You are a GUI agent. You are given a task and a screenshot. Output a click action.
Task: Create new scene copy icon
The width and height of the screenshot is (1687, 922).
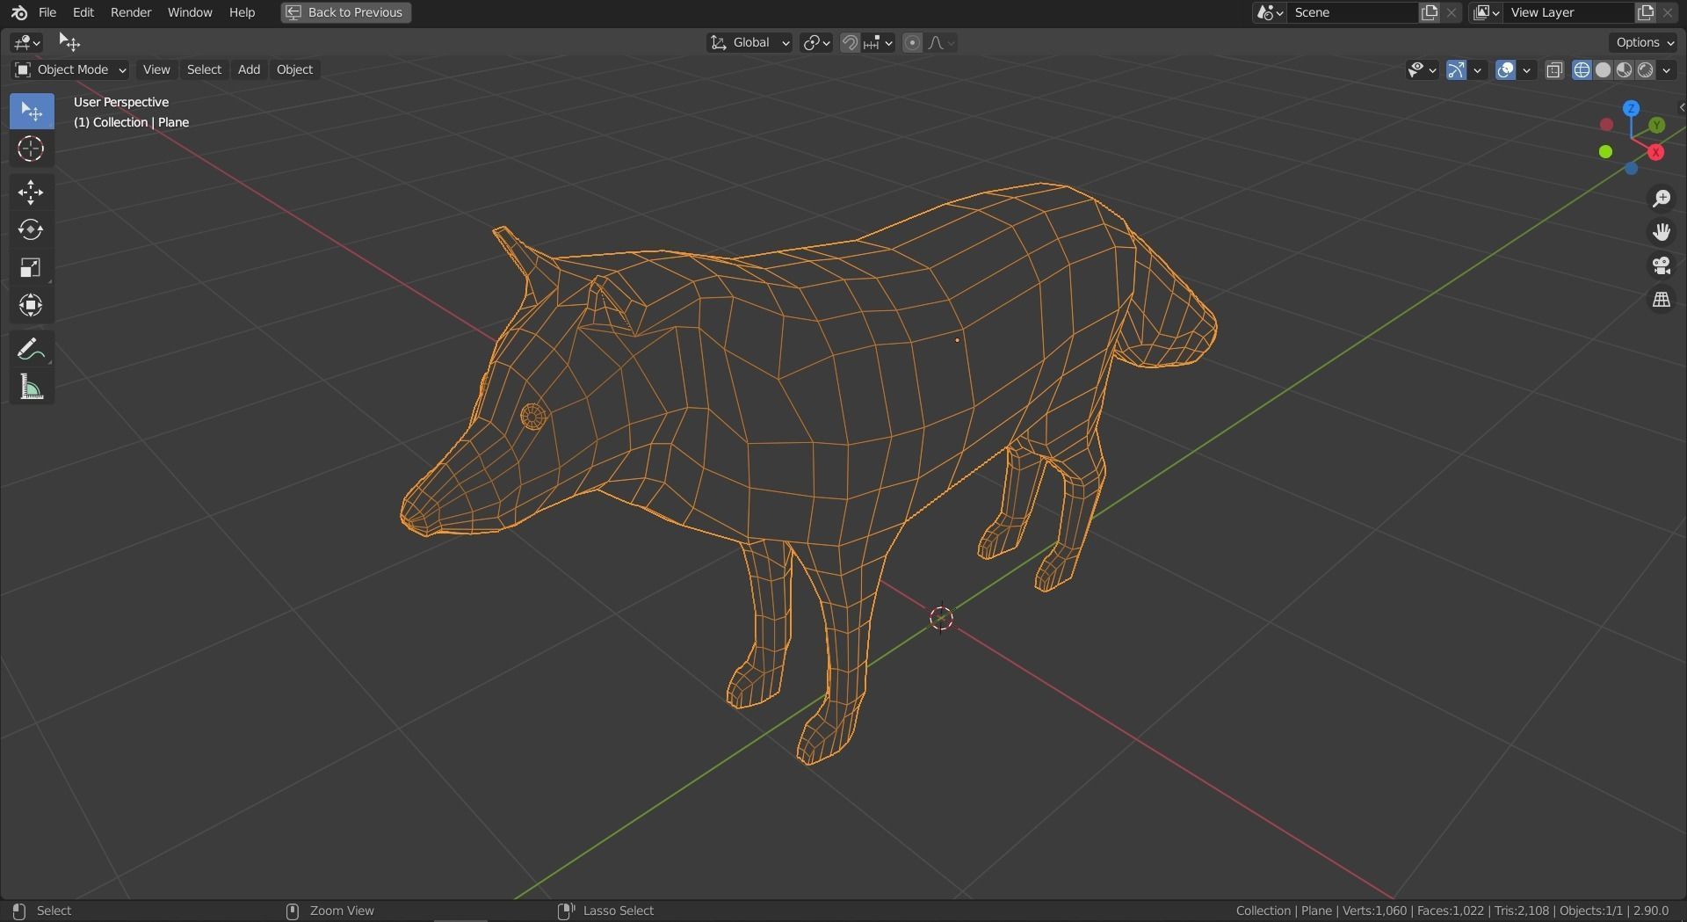tap(1430, 12)
